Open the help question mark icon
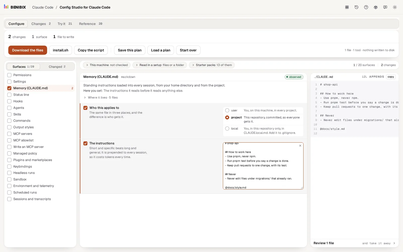The image size is (403, 252). 366,7
